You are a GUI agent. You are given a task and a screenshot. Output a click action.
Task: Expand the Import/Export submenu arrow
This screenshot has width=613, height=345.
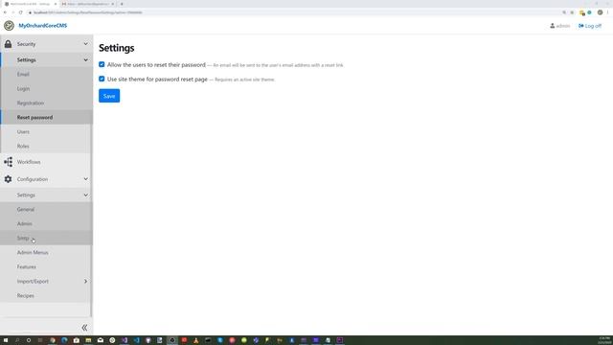coord(85,281)
